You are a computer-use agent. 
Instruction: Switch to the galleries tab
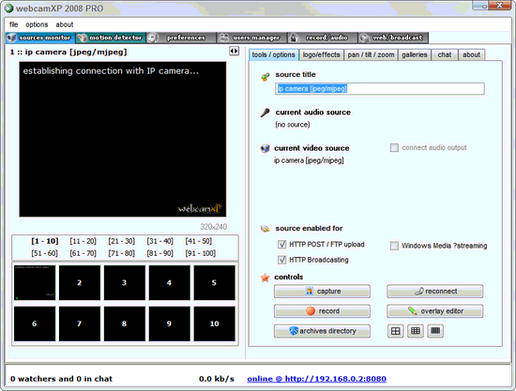(415, 55)
